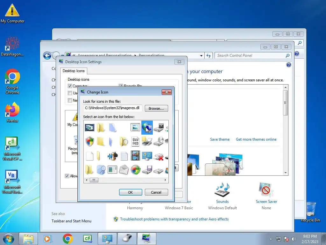The width and height of the screenshot is (326, 245).
Task: Select the globe and monitor network icon
Action: pos(147,128)
